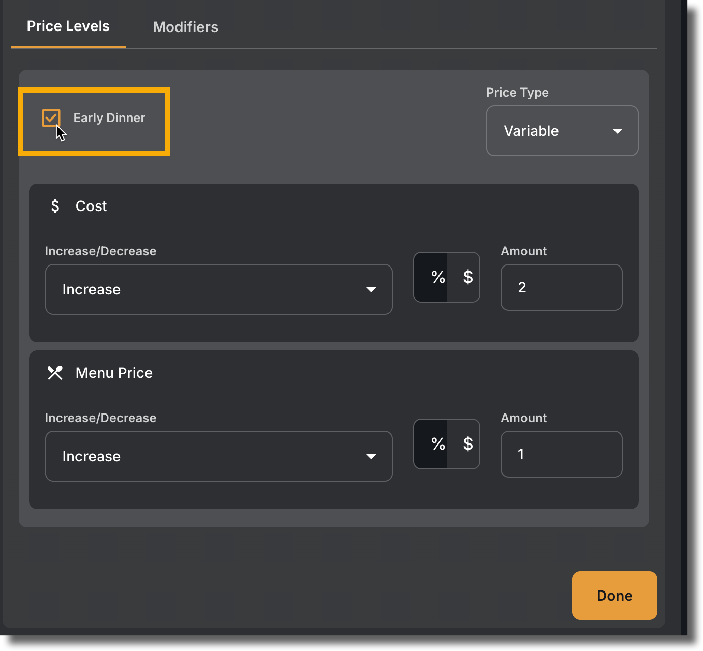Click dropdown arrow in Menu Price Increase field

371,457
